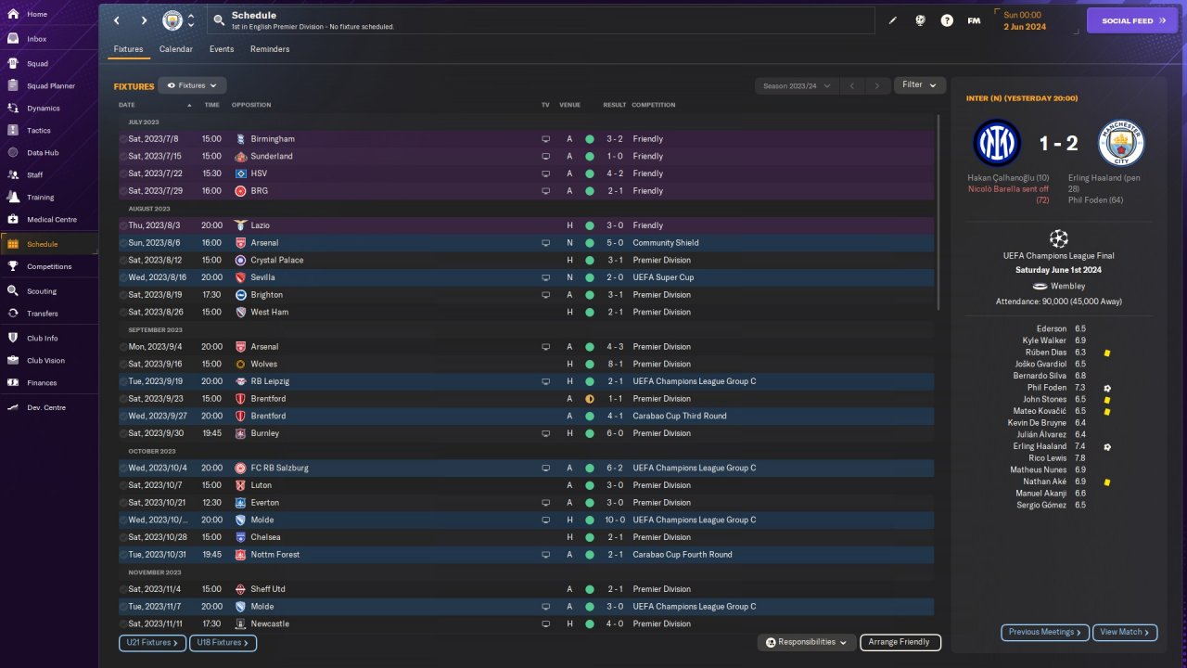Go to Scouting in the sidebar

[x=41, y=290]
